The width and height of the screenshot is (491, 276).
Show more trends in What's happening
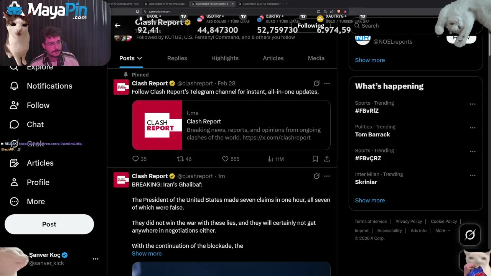370,200
